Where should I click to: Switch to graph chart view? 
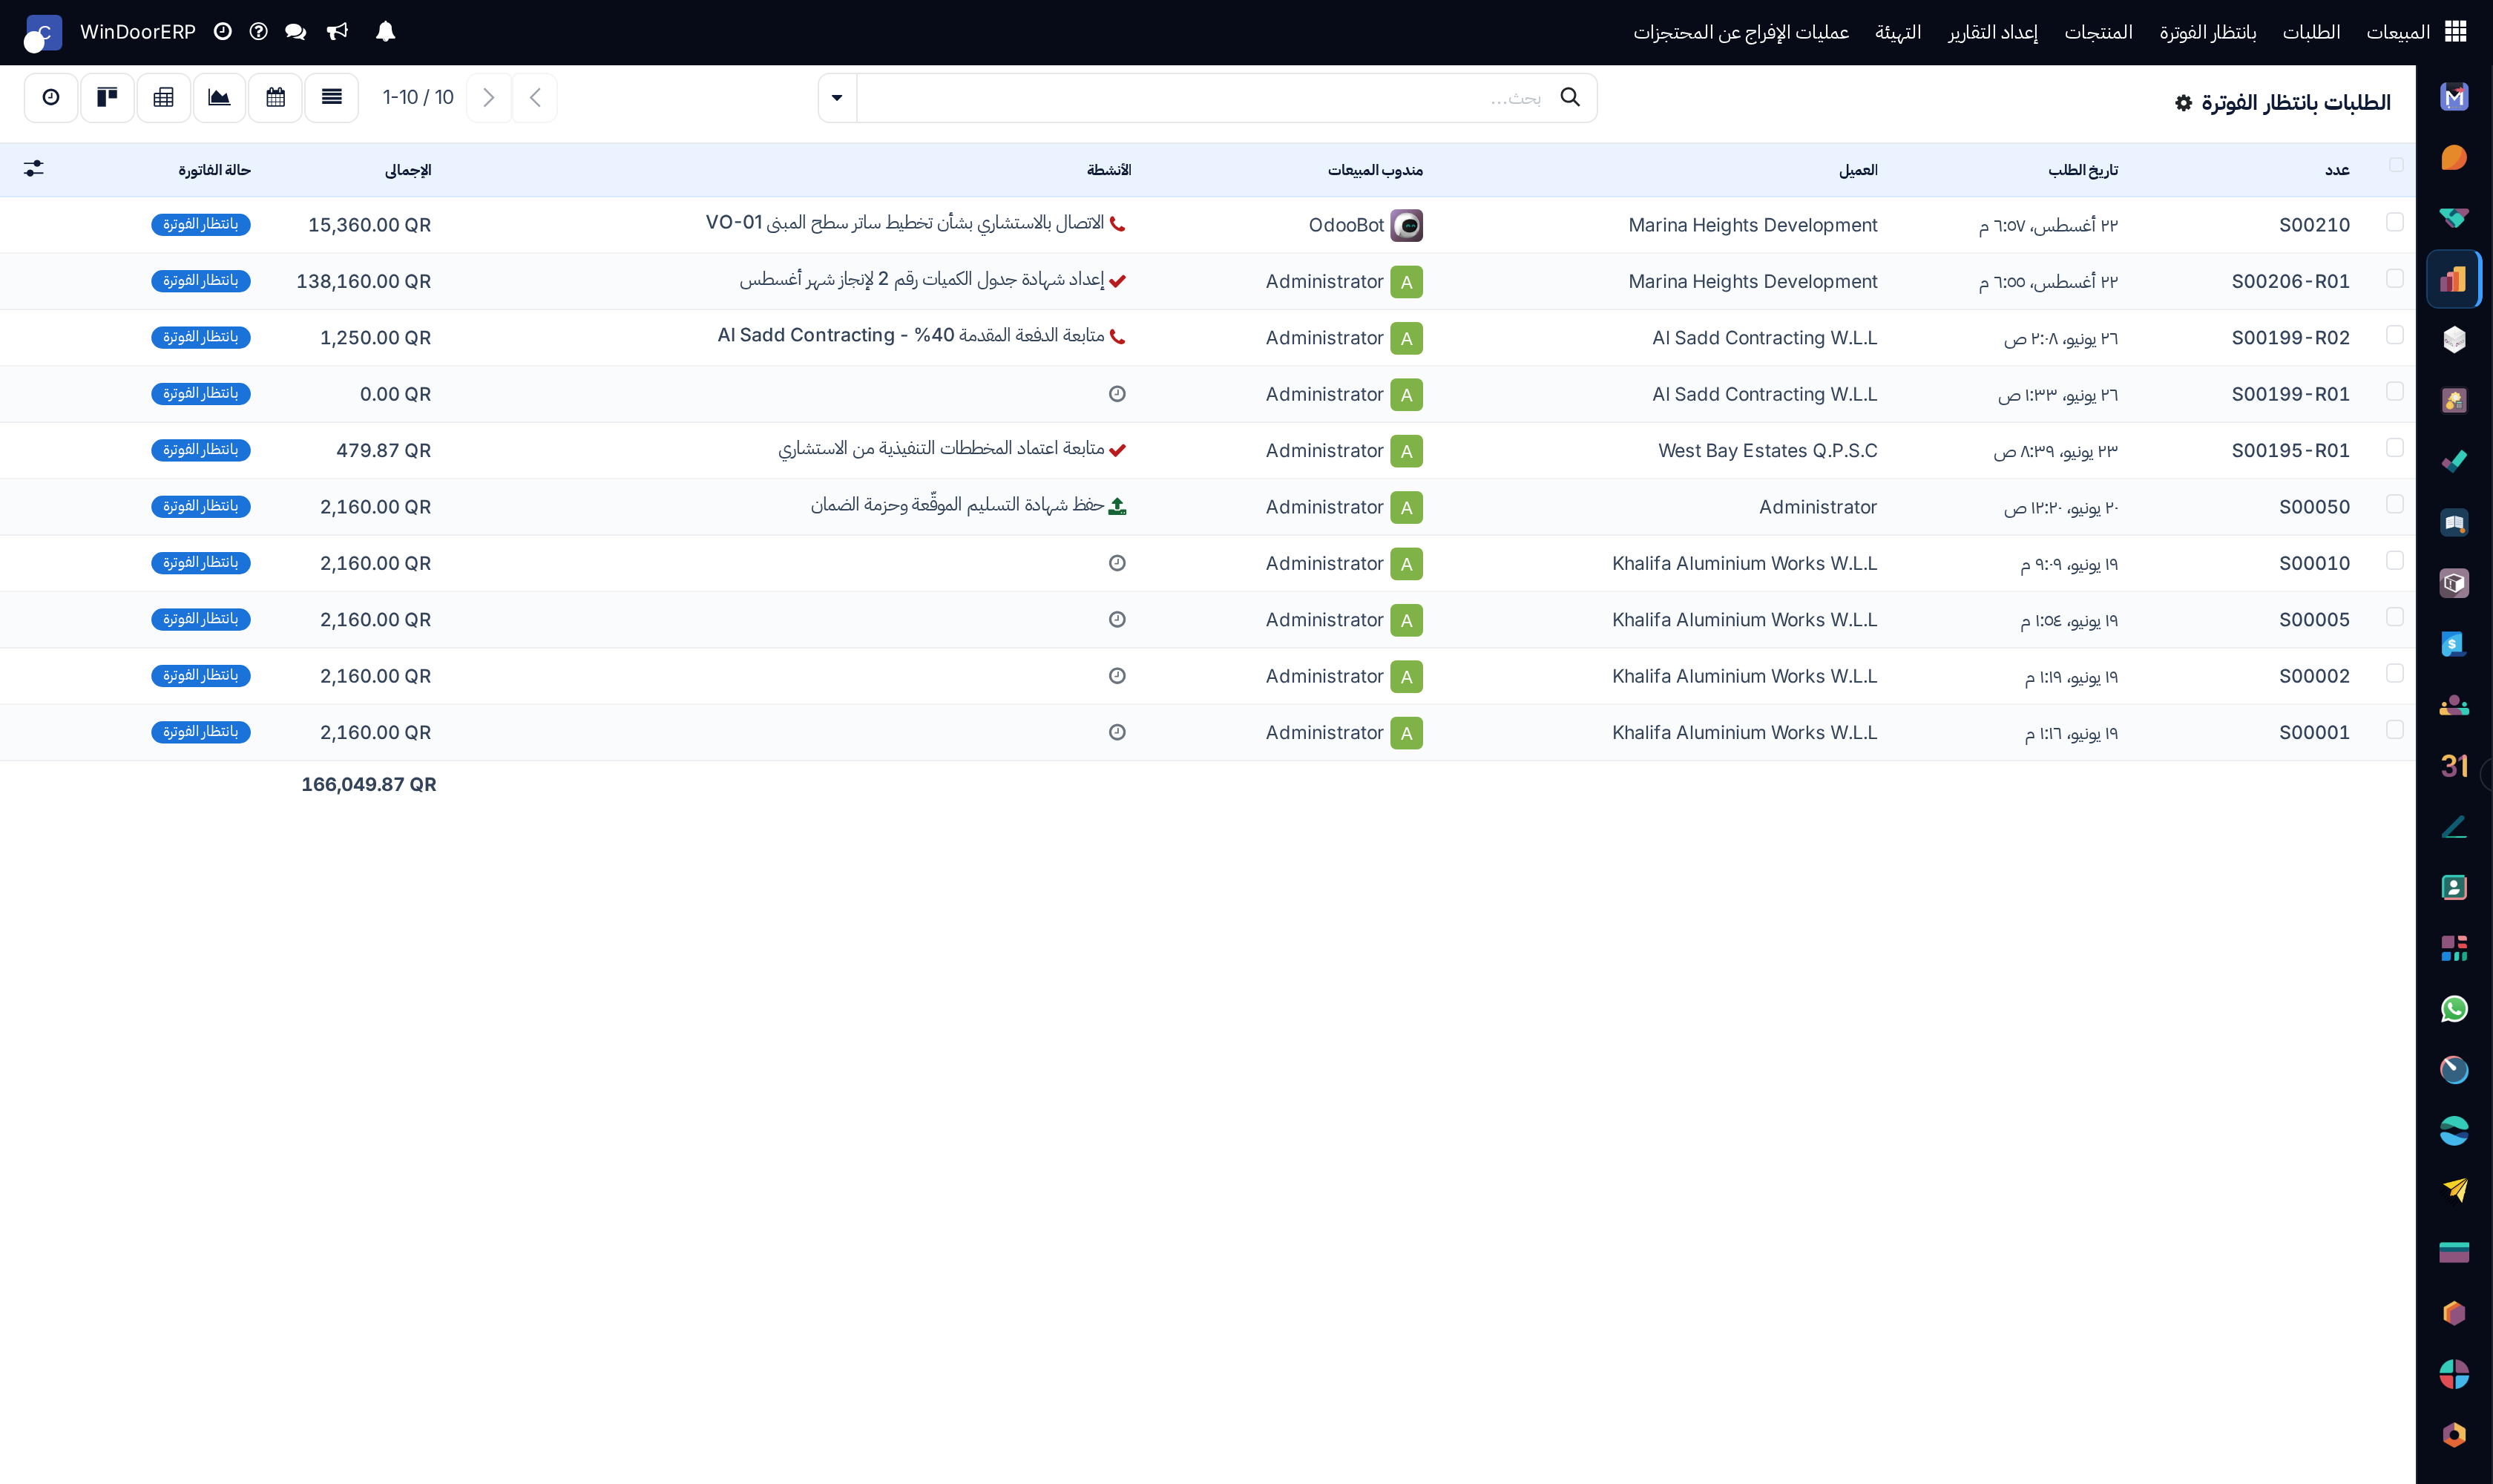point(219,97)
